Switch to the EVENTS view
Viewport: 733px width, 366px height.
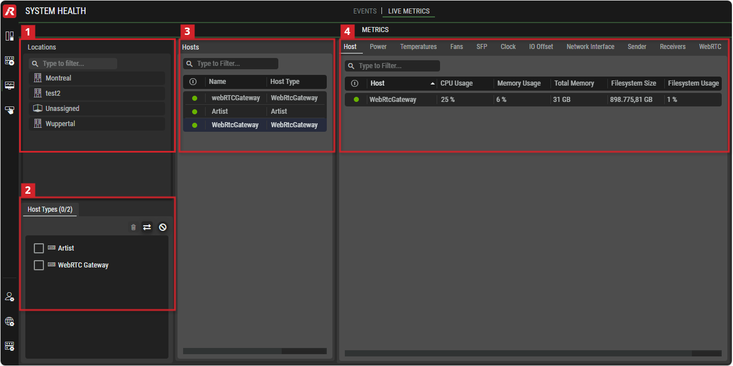tap(365, 11)
